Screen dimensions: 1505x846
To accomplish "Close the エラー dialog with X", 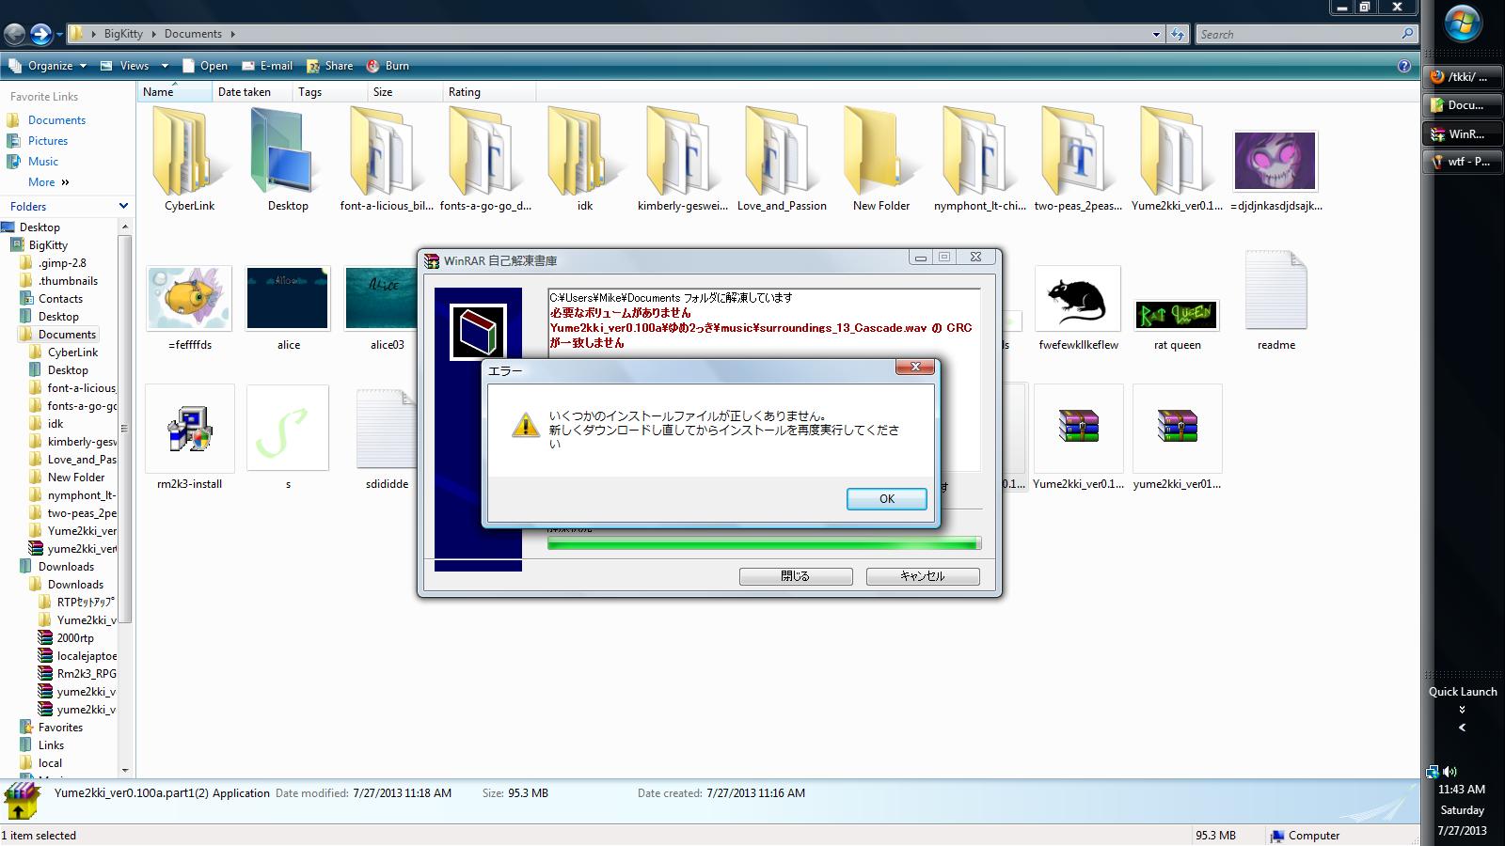I will 914,367.
